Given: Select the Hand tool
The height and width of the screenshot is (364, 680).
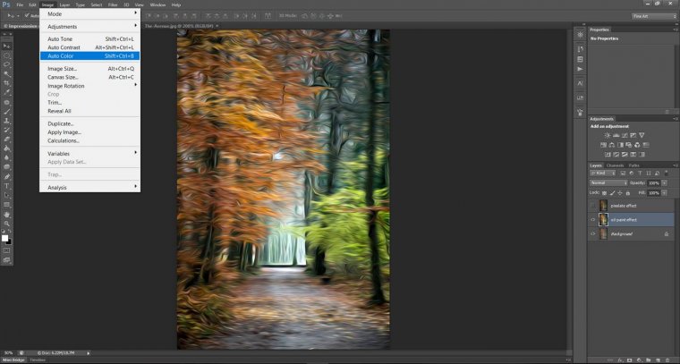Looking at the screenshot, I should pyautogui.click(x=6, y=214).
